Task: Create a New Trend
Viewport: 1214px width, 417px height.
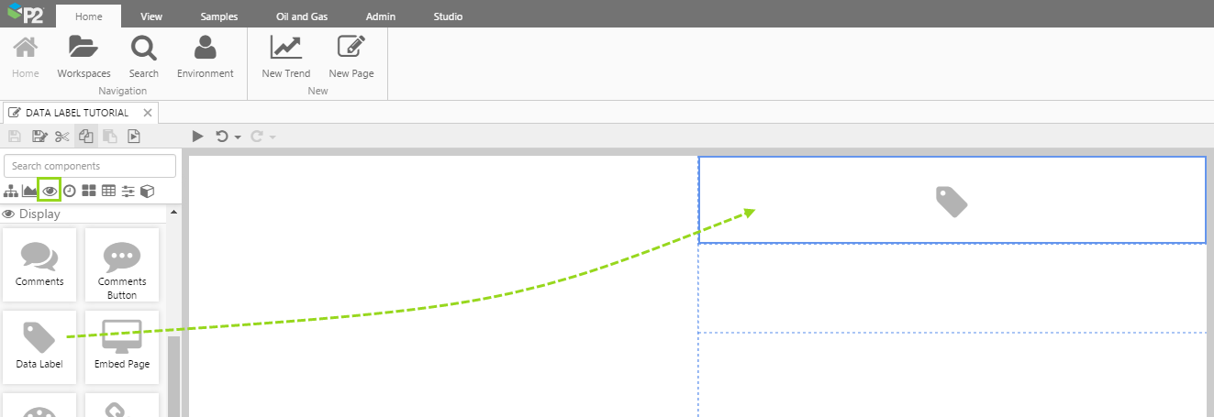Action: point(286,56)
